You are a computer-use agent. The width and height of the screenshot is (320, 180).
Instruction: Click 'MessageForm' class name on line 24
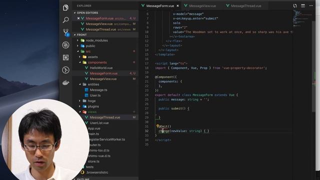202,95
